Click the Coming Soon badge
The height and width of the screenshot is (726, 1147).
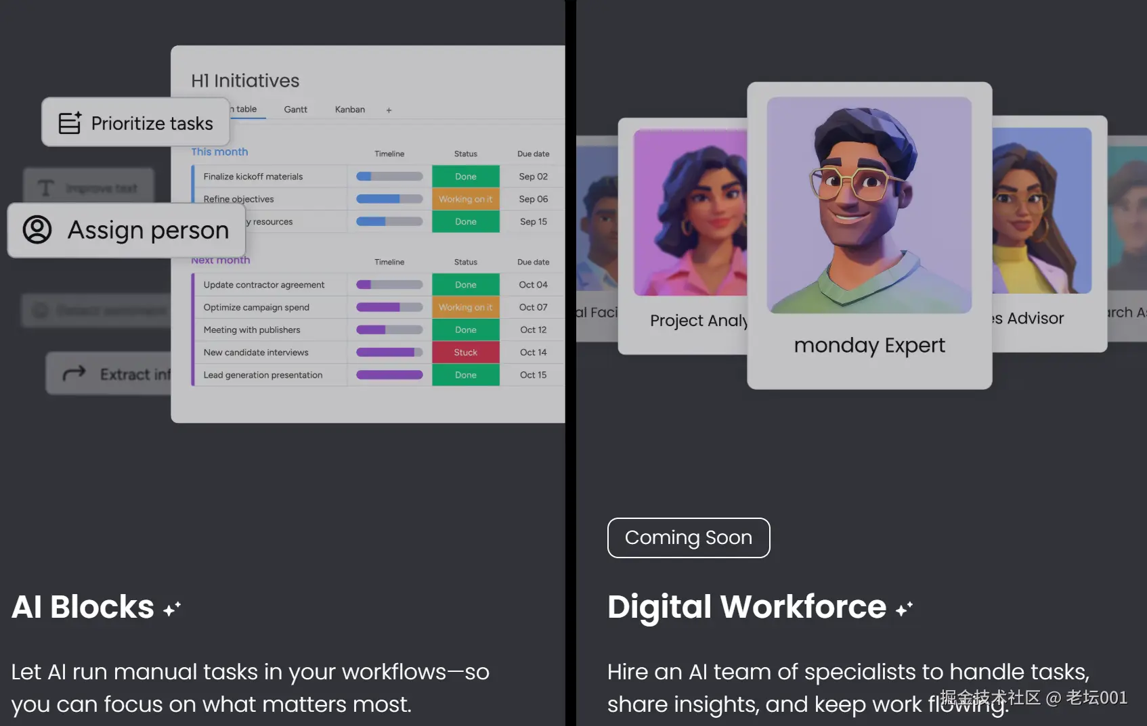coord(689,538)
